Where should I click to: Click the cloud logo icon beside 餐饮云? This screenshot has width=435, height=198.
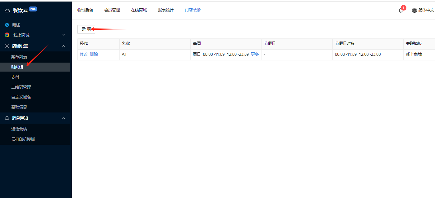[x=7, y=11]
